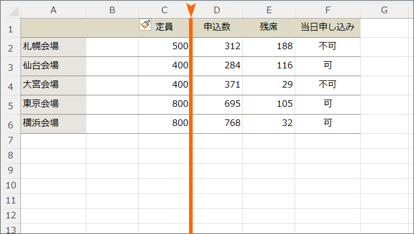Select row 3 header
414x234 pixels.
point(11,67)
